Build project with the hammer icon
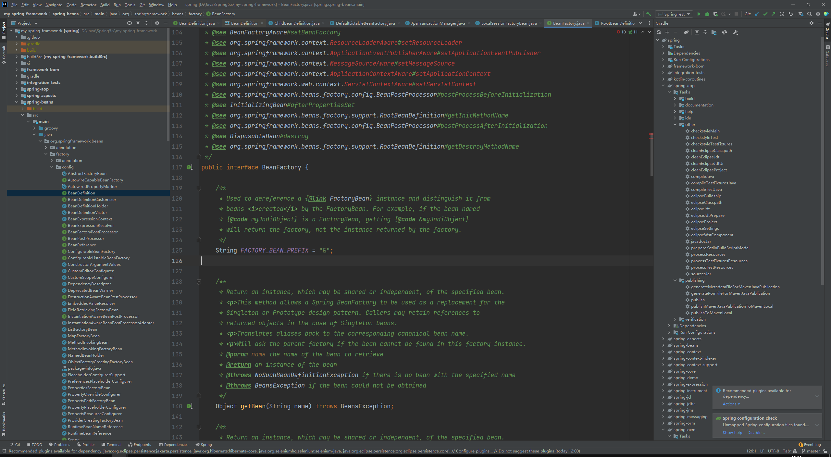Screen dimensions: 831x457 [649, 14]
